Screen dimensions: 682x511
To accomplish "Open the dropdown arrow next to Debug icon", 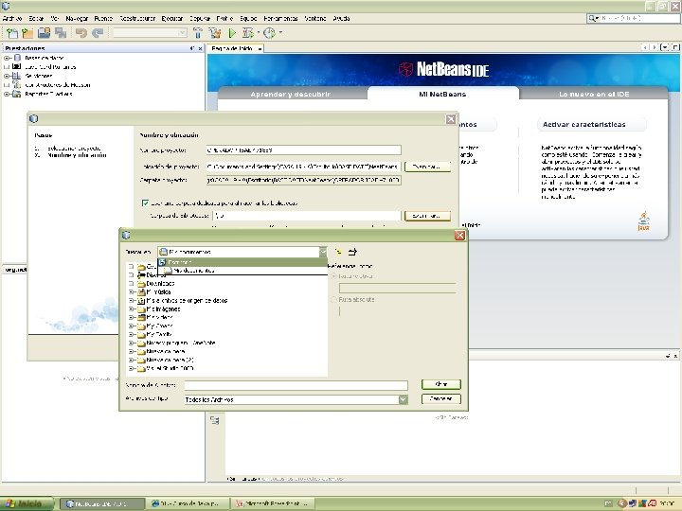I will 259,32.
